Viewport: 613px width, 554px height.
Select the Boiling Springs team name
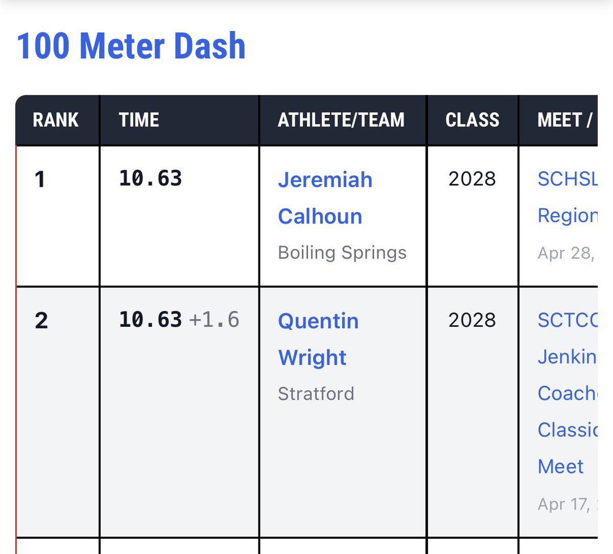pos(342,253)
